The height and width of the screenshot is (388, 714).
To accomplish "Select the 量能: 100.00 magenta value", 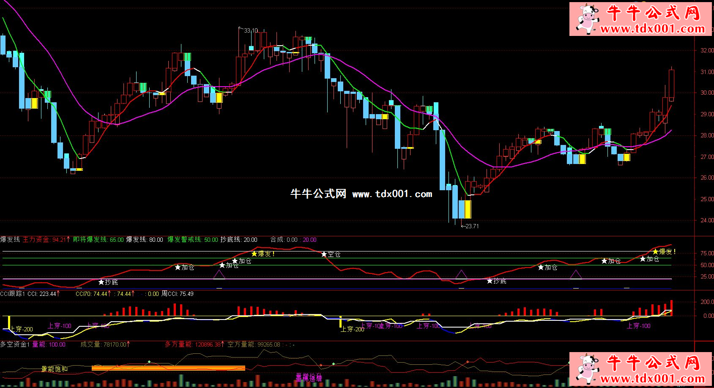I will point(49,344).
